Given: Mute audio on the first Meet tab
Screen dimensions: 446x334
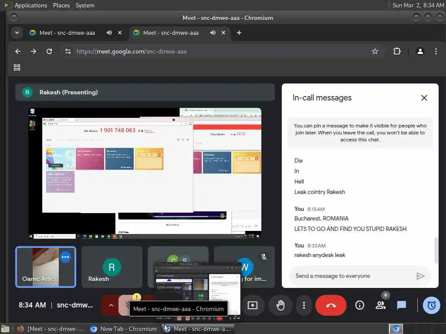Looking at the screenshot, I should tap(109, 33).
